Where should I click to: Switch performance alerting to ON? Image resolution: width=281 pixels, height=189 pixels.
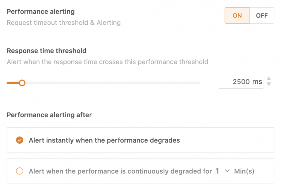(x=237, y=16)
